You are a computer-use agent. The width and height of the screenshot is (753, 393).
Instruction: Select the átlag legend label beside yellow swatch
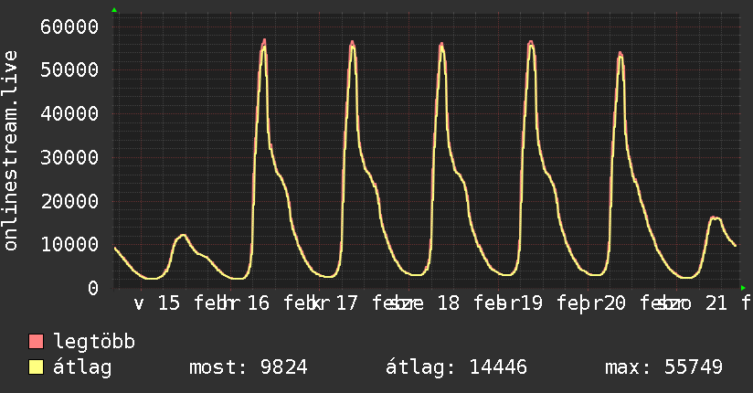82,367
